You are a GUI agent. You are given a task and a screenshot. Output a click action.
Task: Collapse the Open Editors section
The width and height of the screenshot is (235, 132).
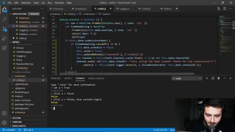11,14
